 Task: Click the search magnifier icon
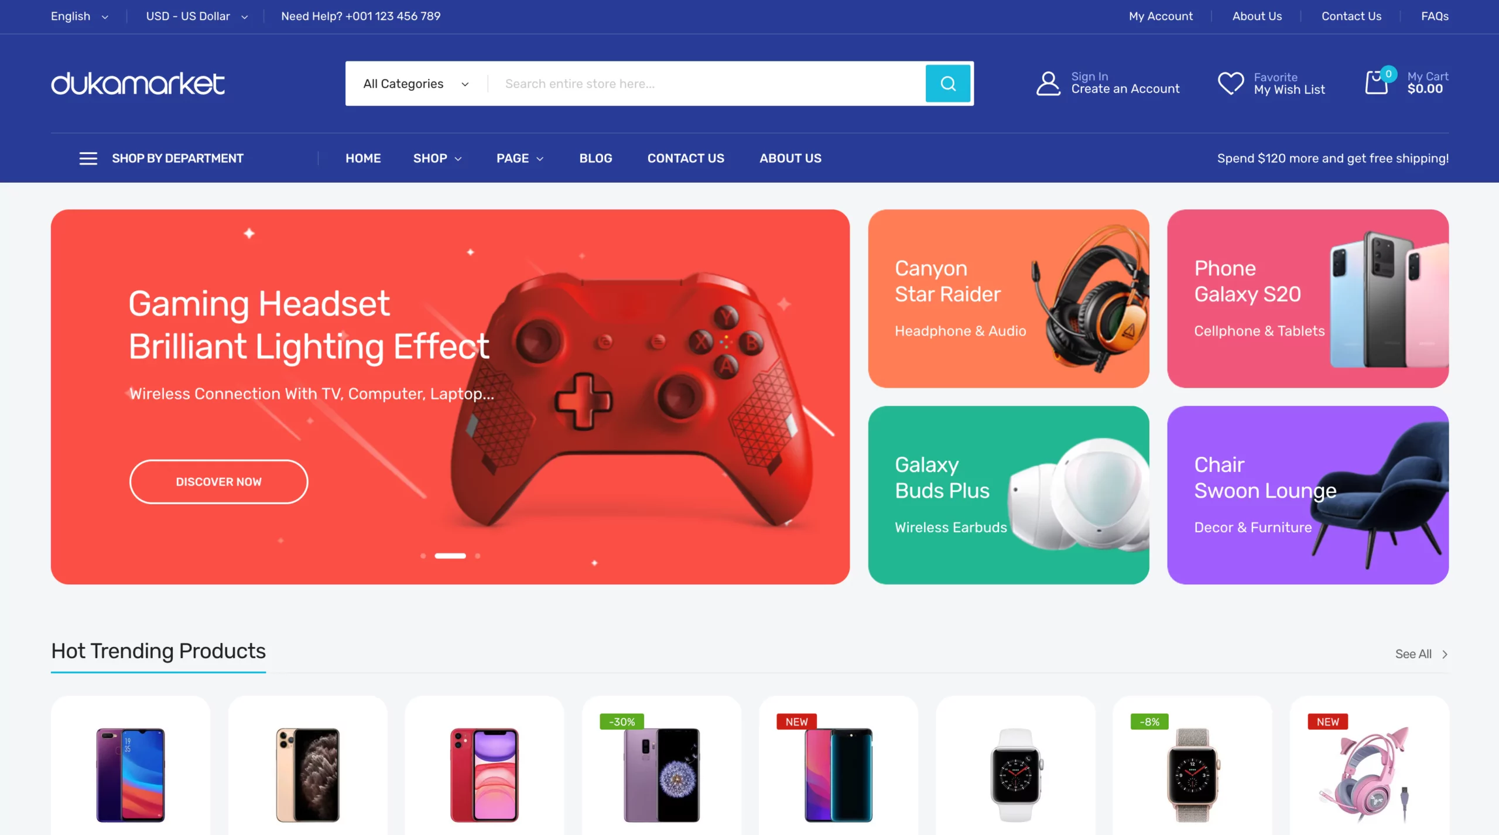coord(948,83)
